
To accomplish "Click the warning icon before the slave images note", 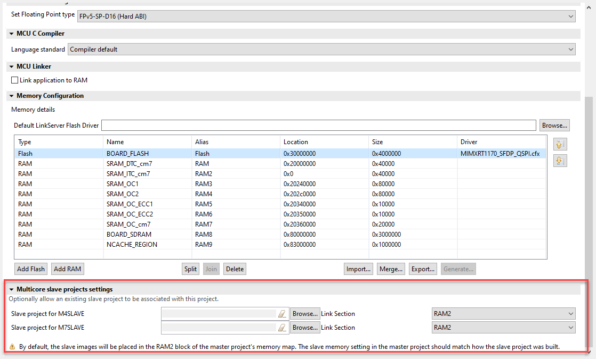I will (13, 346).
